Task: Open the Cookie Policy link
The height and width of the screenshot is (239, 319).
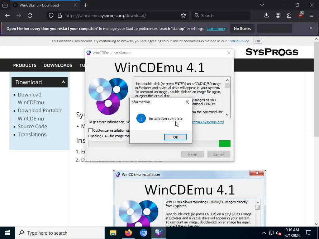Action: (238, 41)
